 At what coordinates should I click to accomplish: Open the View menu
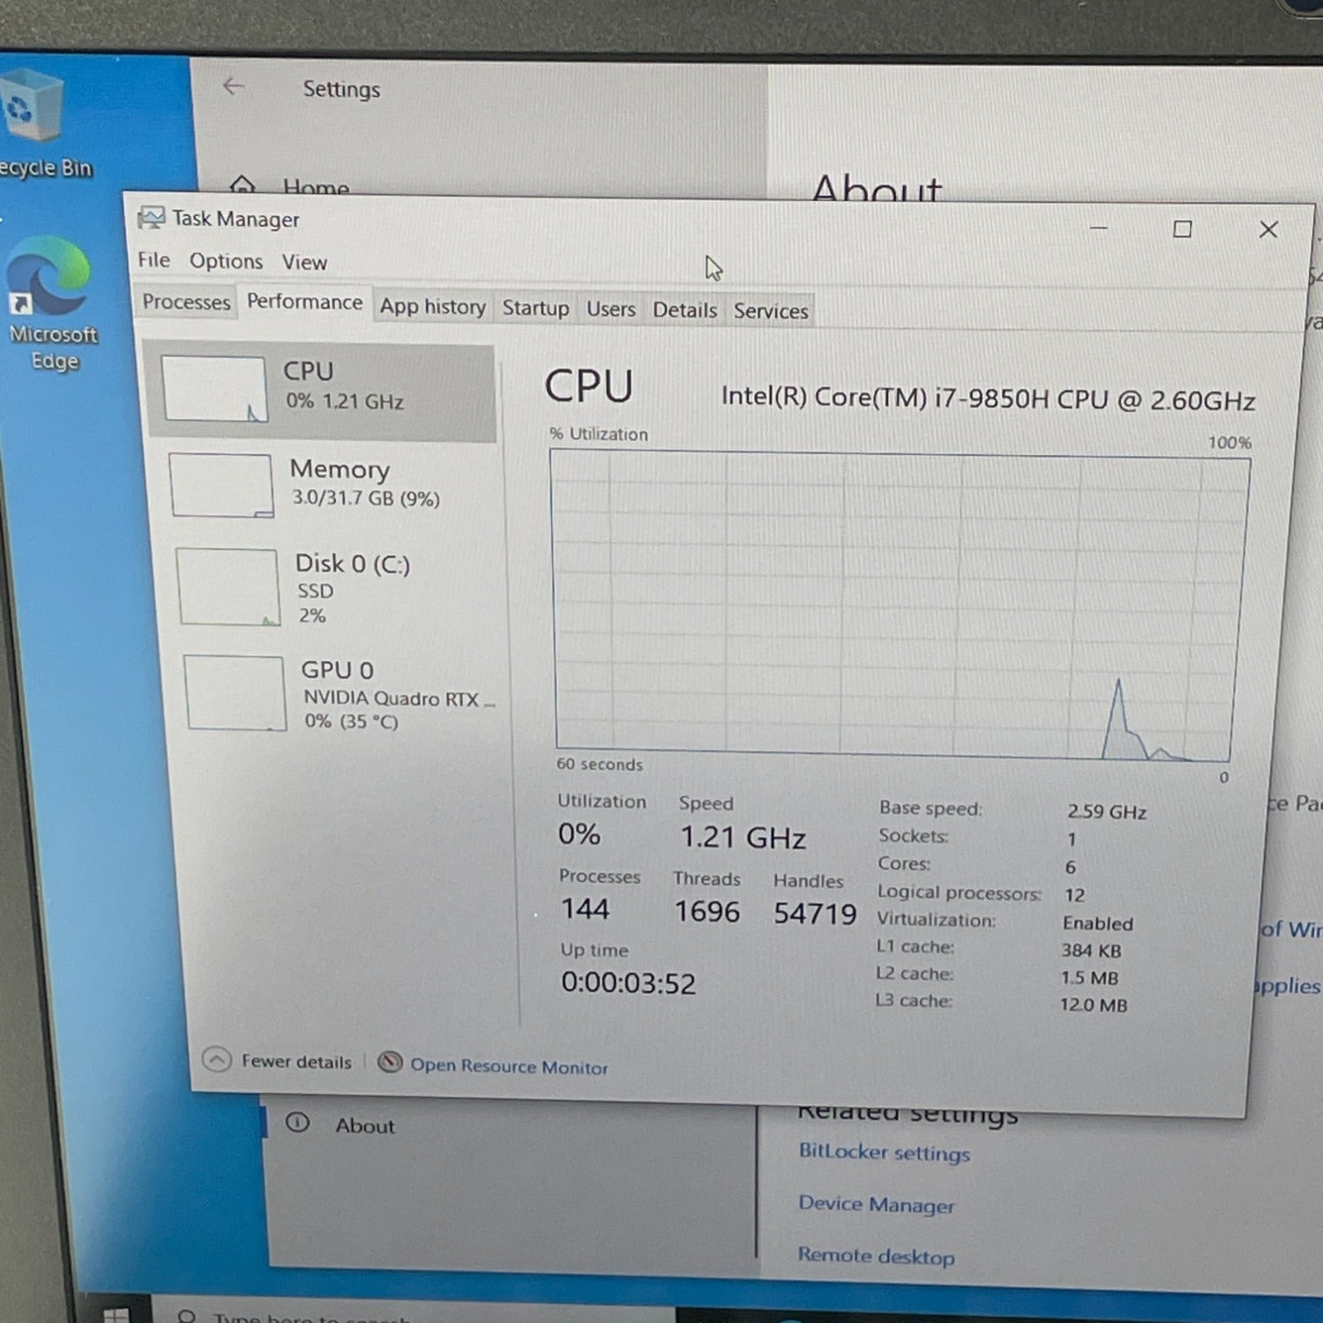304,262
